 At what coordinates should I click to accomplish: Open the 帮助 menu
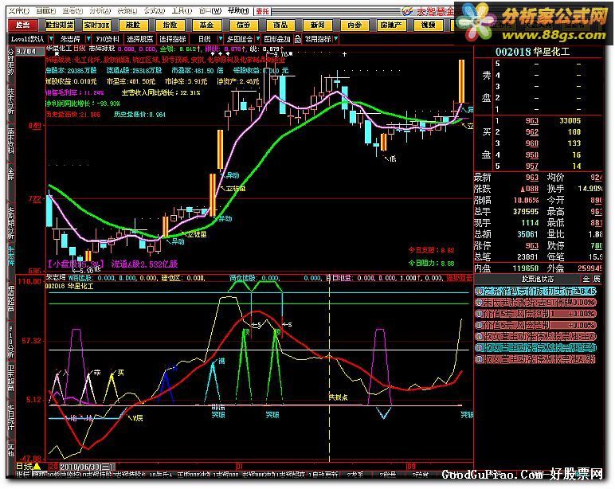tap(237, 11)
